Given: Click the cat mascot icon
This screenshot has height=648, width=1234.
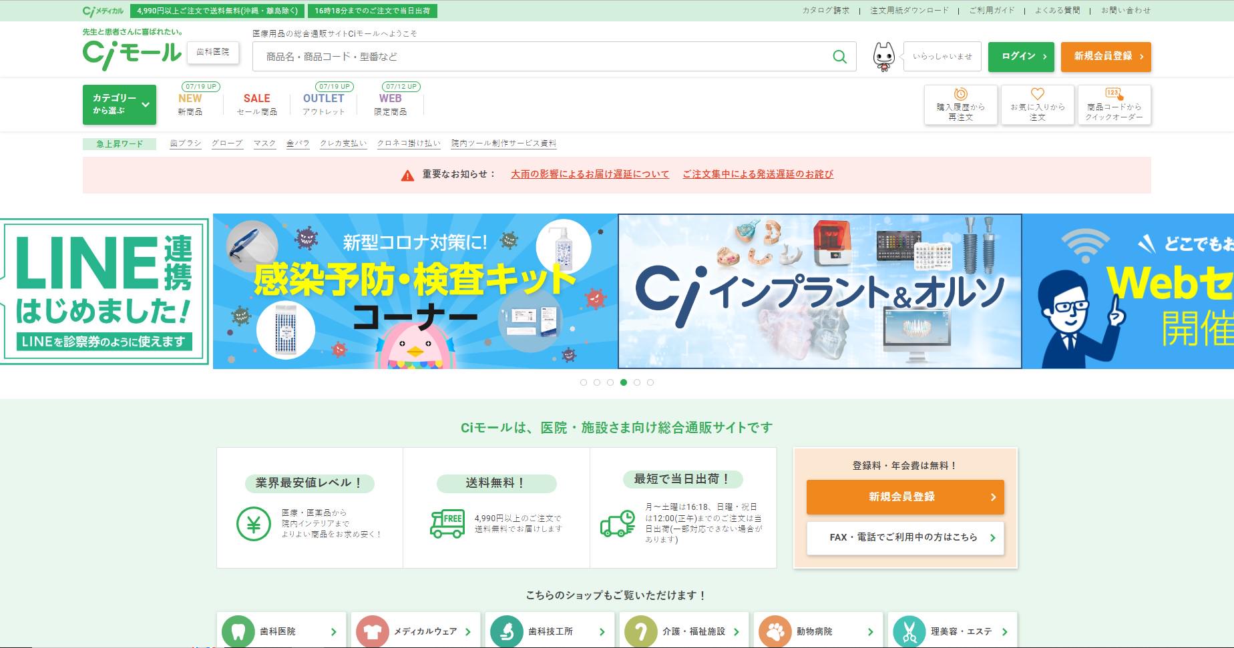Looking at the screenshot, I should coord(883,57).
